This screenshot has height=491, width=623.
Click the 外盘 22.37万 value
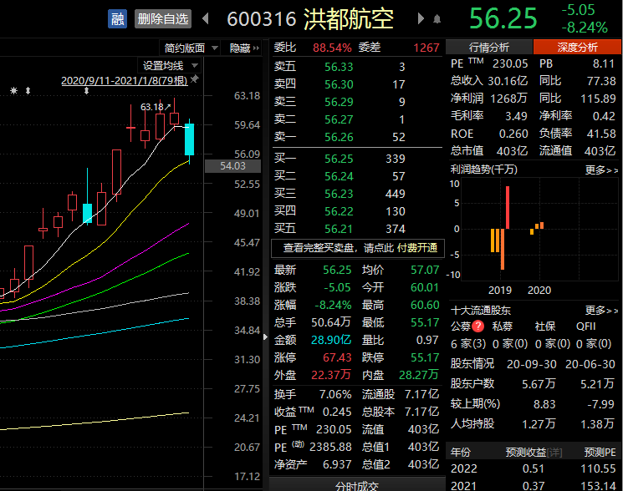pyautogui.click(x=331, y=375)
